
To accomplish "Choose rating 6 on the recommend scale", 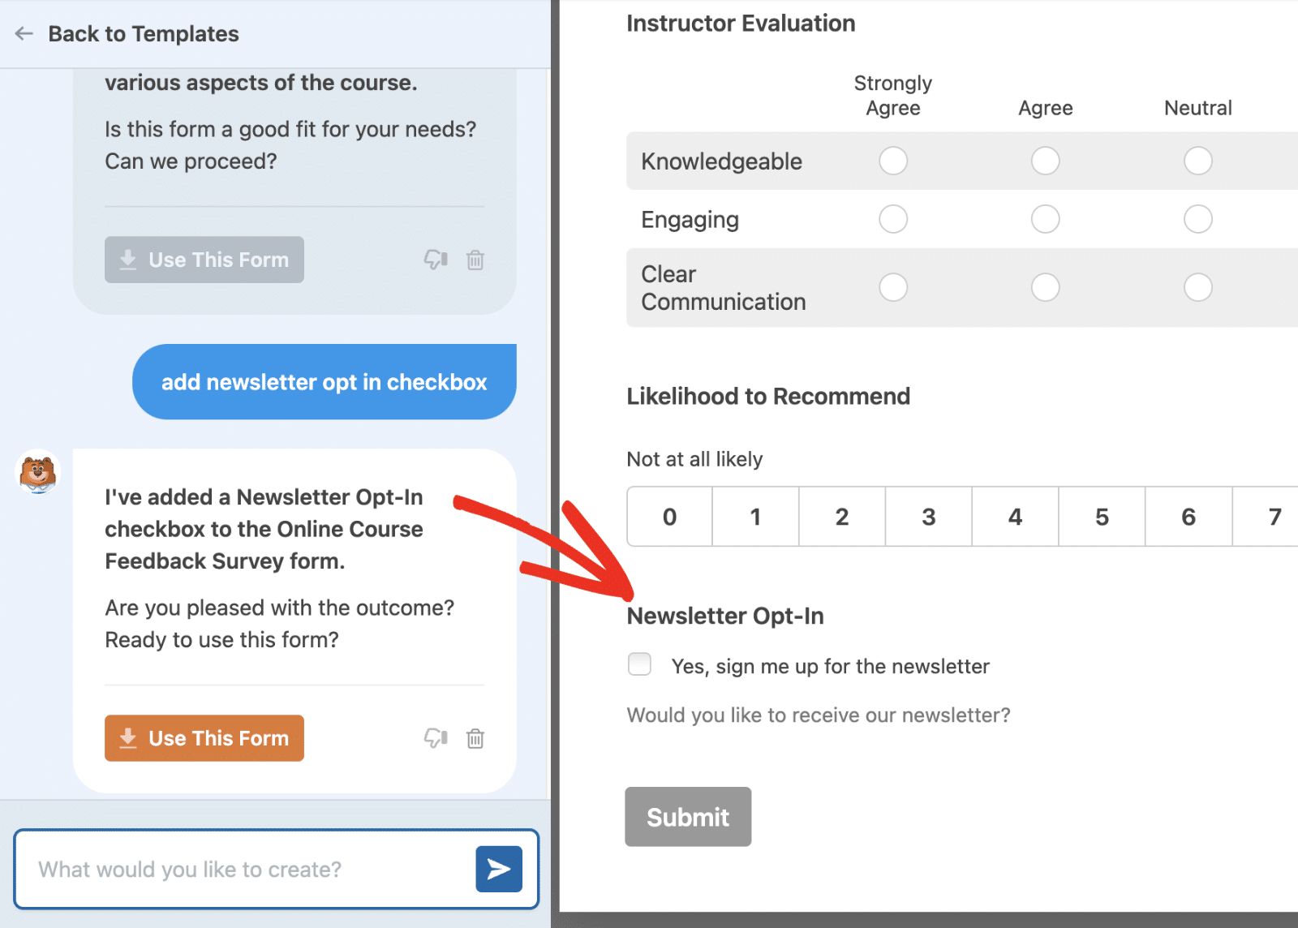I will pos(1188,517).
